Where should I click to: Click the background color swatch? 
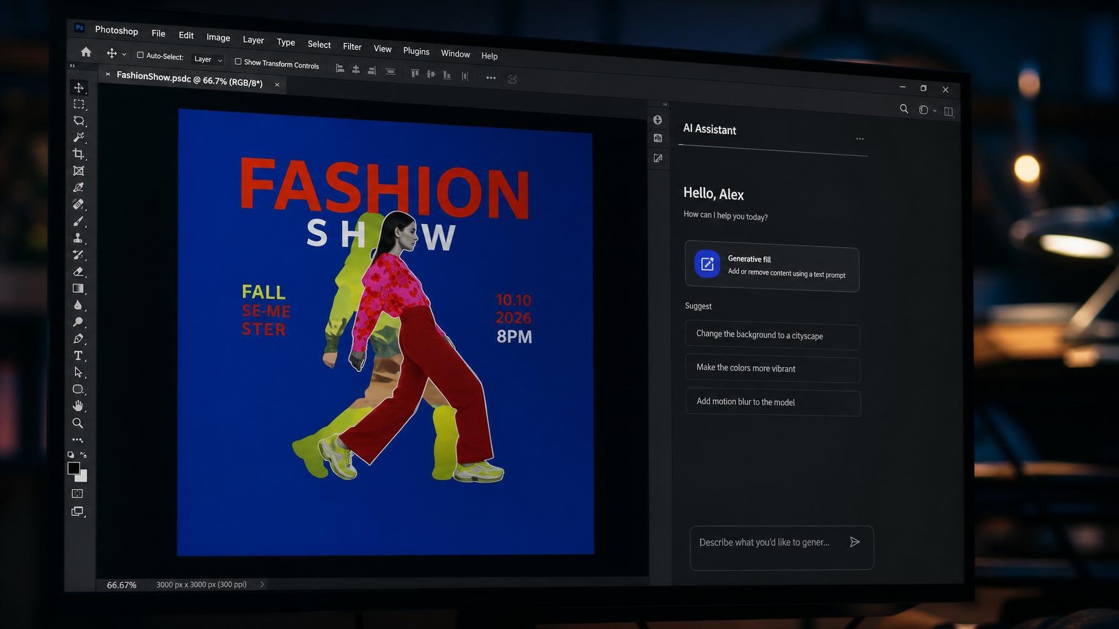click(83, 477)
